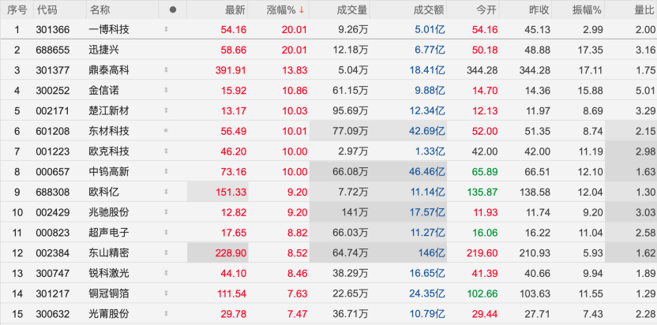
Task: Click the marker icon beside 鼎泰高科
Action: tap(166, 70)
